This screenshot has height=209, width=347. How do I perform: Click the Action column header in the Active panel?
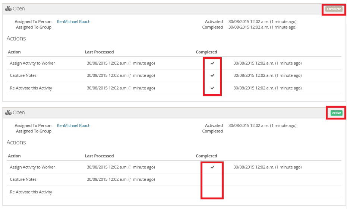[x=14, y=156]
